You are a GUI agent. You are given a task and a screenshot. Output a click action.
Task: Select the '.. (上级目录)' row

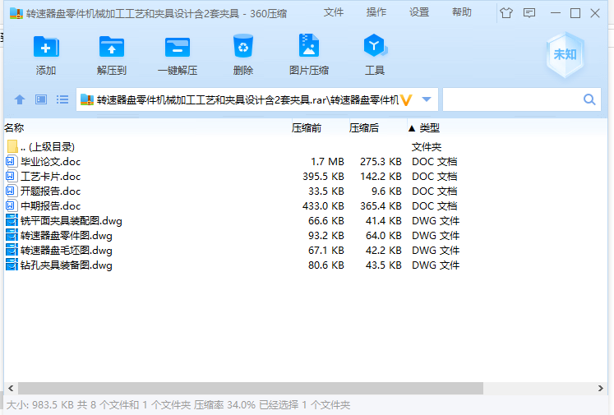pos(306,147)
